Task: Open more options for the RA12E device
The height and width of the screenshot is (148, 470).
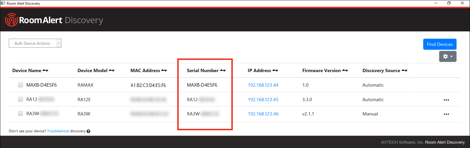Action: pos(446,100)
